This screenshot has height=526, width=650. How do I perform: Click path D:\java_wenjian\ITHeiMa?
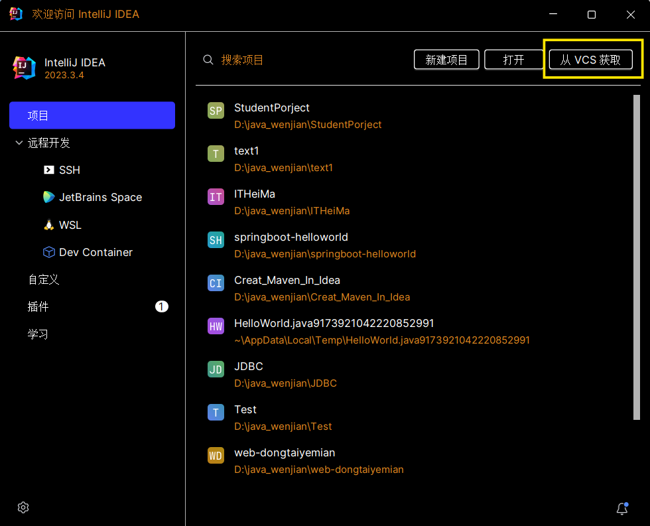[x=292, y=211]
